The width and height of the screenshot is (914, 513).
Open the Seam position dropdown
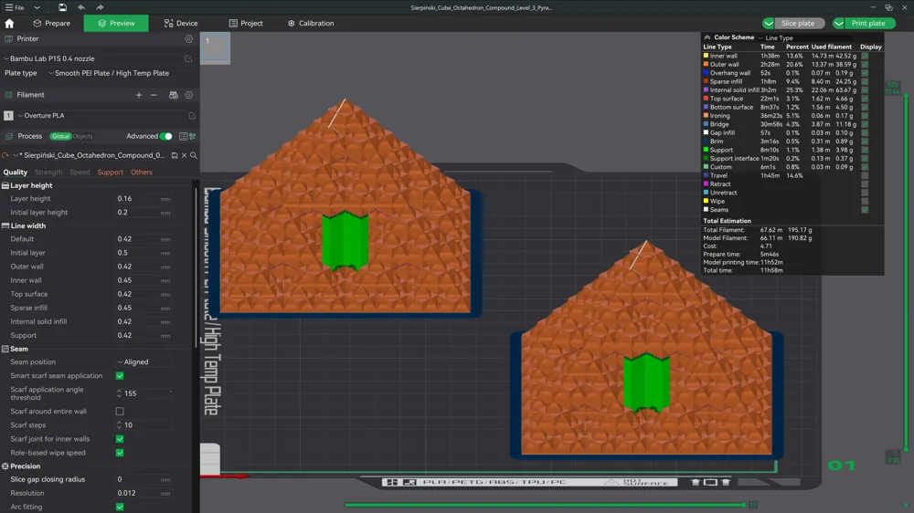(x=144, y=362)
